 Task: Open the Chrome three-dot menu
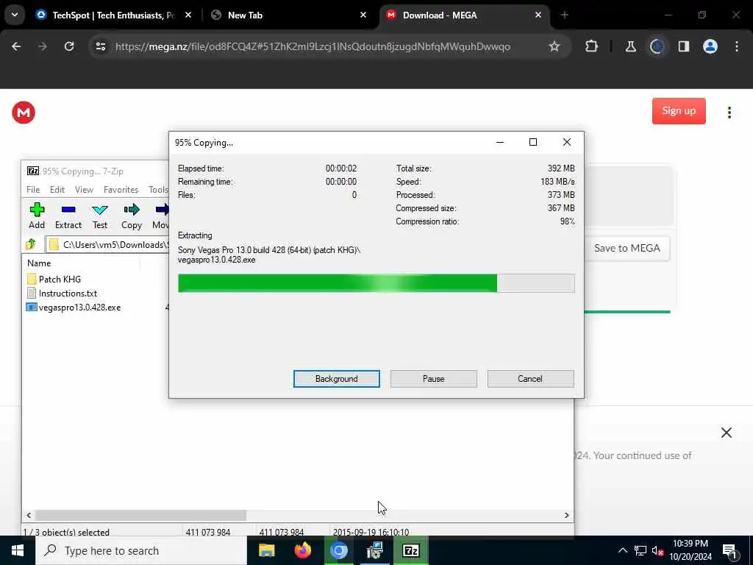[737, 46]
